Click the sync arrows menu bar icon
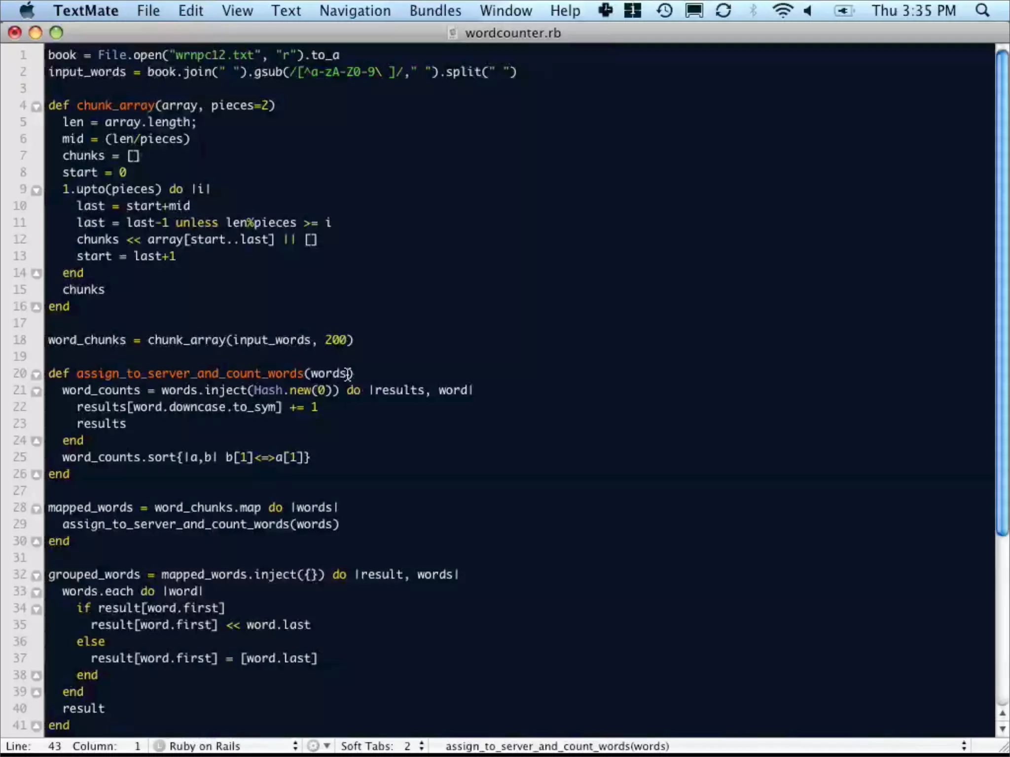The image size is (1010, 757). coord(723,11)
